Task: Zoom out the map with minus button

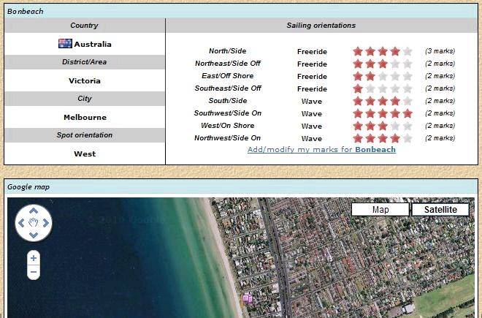Action: 34,272
